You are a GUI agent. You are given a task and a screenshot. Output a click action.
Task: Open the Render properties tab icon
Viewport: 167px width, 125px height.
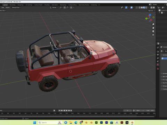pyautogui.click(x=158, y=52)
